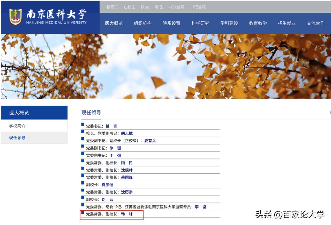The height and width of the screenshot is (225, 331).
Task: Open the 考生 link in the top bar
Action: [159, 7]
